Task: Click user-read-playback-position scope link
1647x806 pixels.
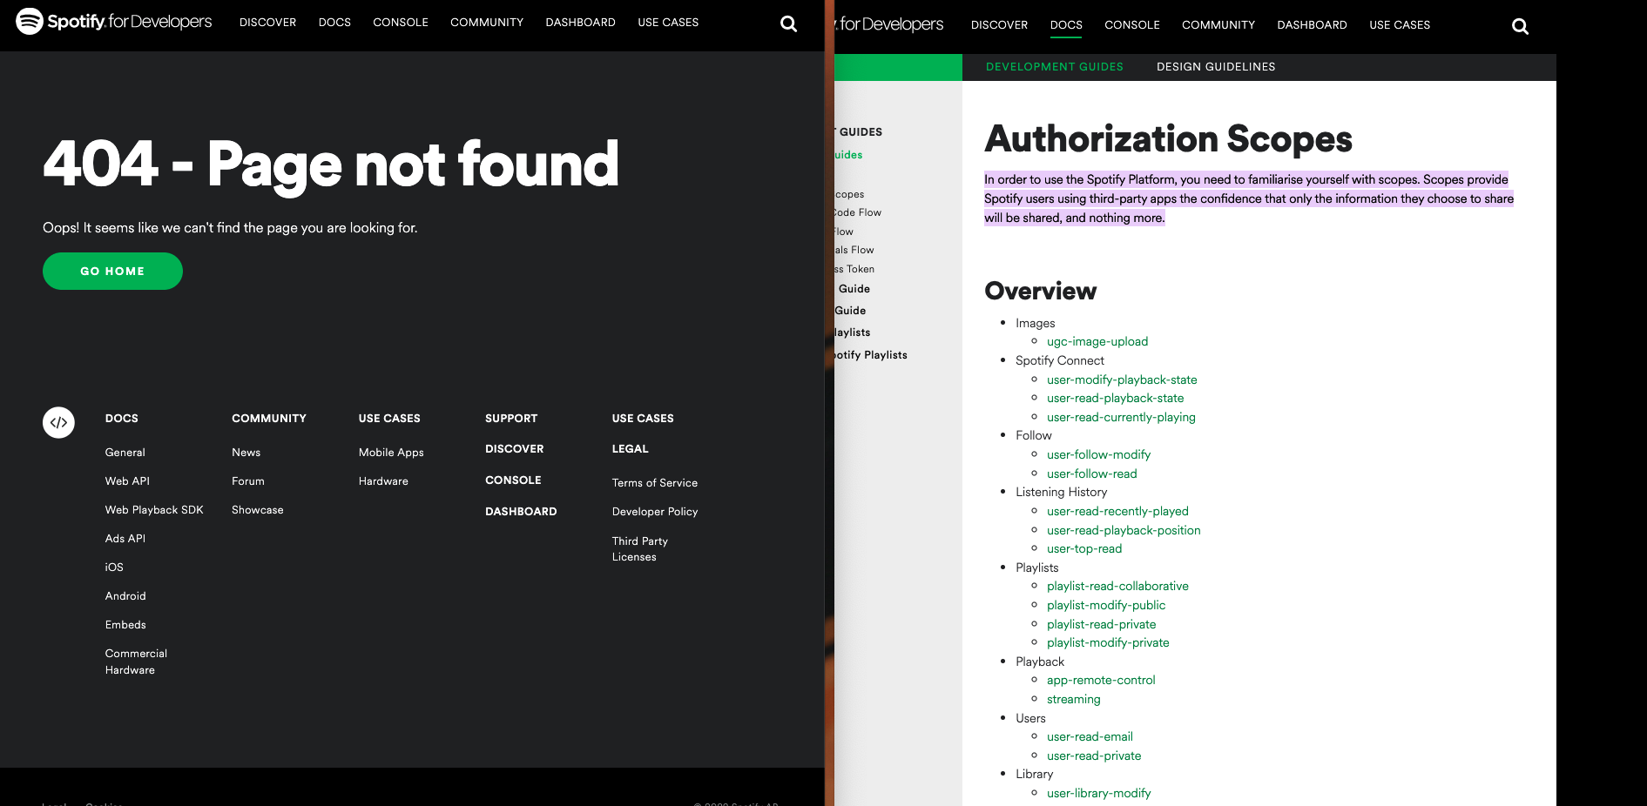Action: point(1124,531)
